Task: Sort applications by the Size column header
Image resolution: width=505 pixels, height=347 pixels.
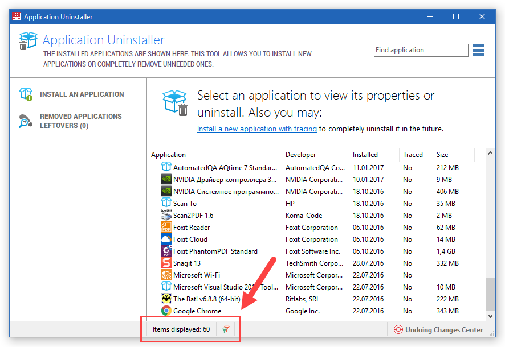Action: tap(441, 154)
